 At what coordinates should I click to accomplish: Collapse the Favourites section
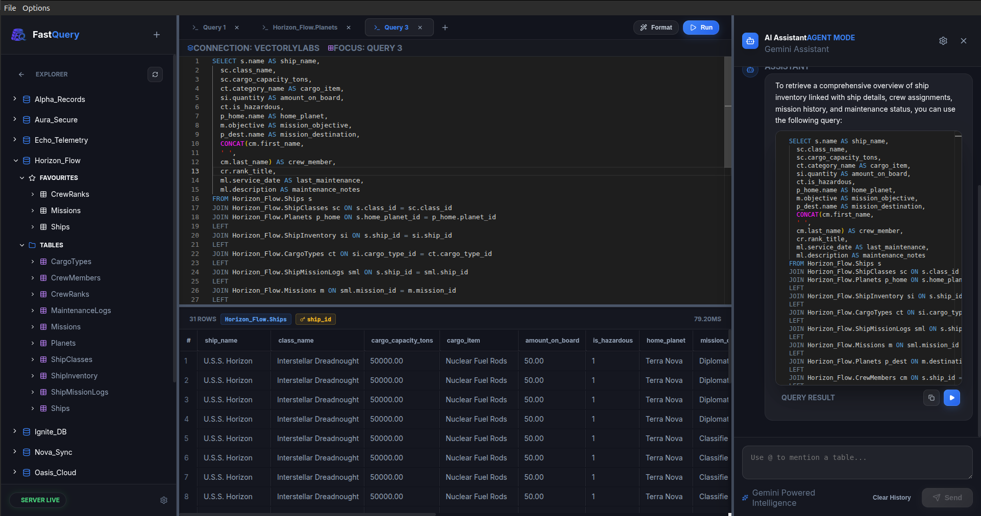22,178
